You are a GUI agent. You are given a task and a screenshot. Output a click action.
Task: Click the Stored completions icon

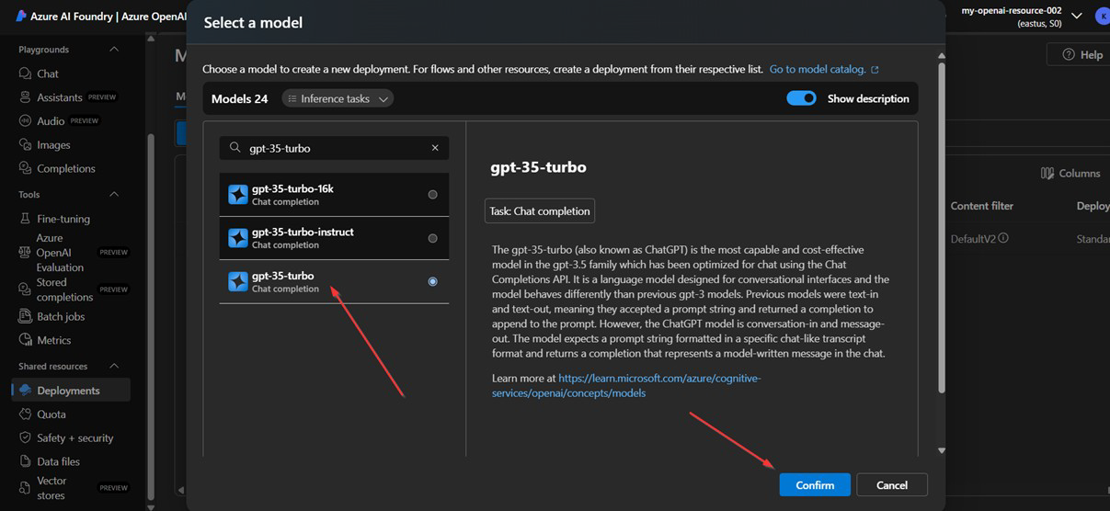click(26, 290)
